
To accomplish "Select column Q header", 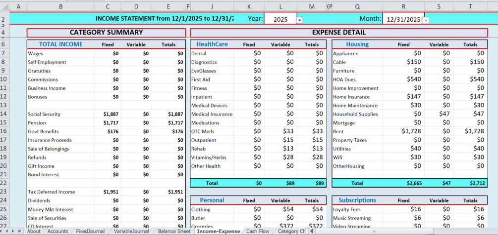I will tap(357, 6).
